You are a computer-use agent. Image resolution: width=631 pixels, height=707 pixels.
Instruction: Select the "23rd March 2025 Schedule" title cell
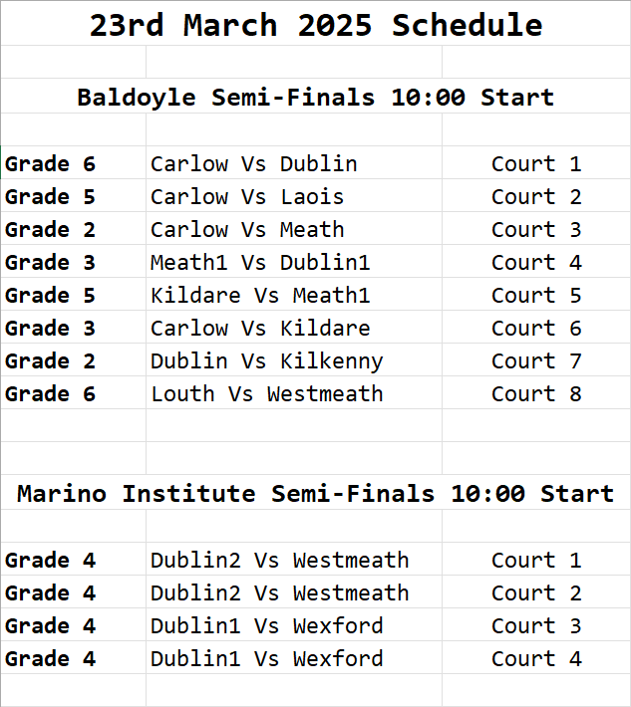point(316,25)
